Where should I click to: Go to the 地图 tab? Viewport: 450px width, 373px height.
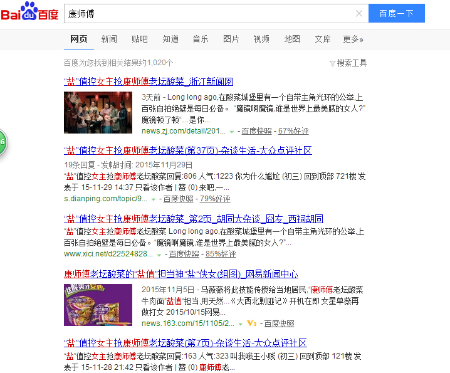click(292, 39)
